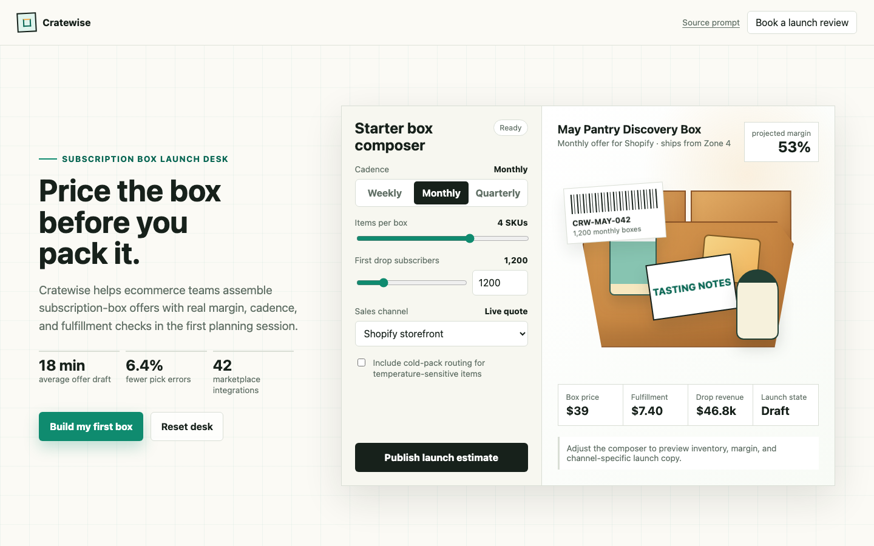
Task: Click the Live quote label
Action: (x=506, y=311)
